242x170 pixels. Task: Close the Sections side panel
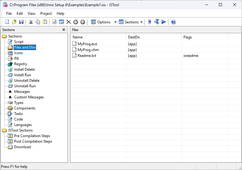[x=64, y=30]
